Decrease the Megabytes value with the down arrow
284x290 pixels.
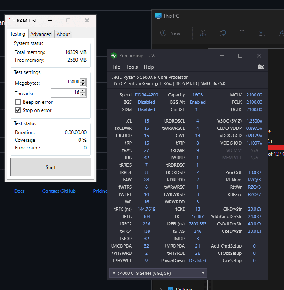tap(83, 84)
